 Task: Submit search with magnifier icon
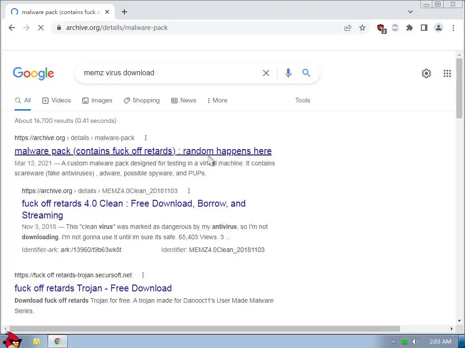tap(307, 73)
